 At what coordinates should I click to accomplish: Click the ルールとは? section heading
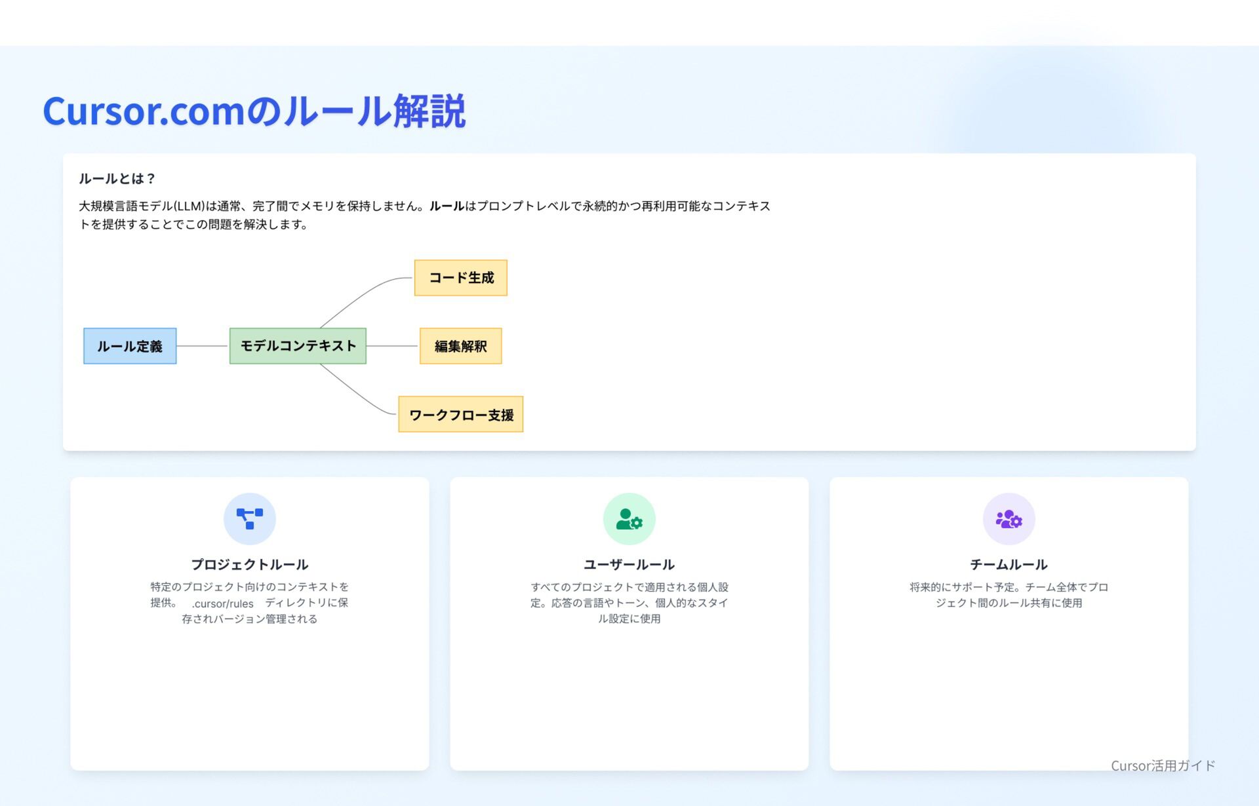[x=117, y=178]
